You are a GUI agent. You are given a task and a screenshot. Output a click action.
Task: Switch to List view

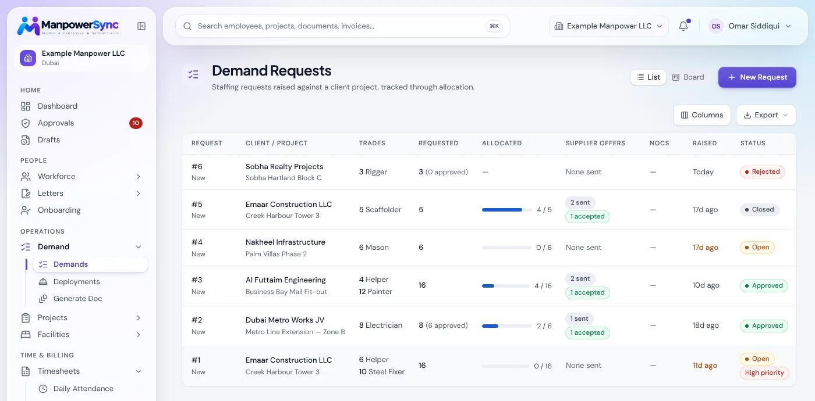[648, 77]
